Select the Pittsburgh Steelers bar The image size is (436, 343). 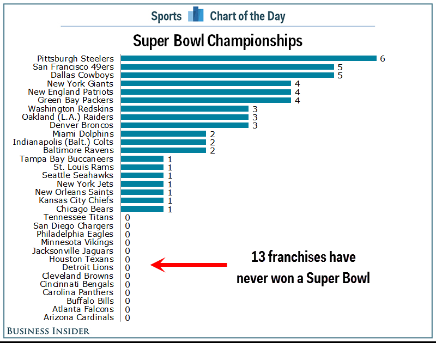249,58
